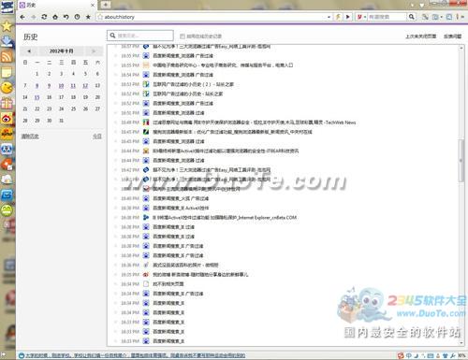Open sidebar sticky note icon
Screen dimensions: 468x360
pyautogui.click(x=7, y=72)
